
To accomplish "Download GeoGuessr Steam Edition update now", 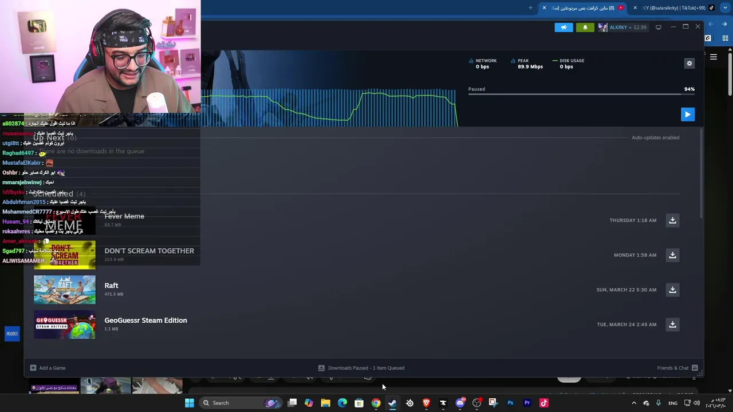I will tap(673, 324).
